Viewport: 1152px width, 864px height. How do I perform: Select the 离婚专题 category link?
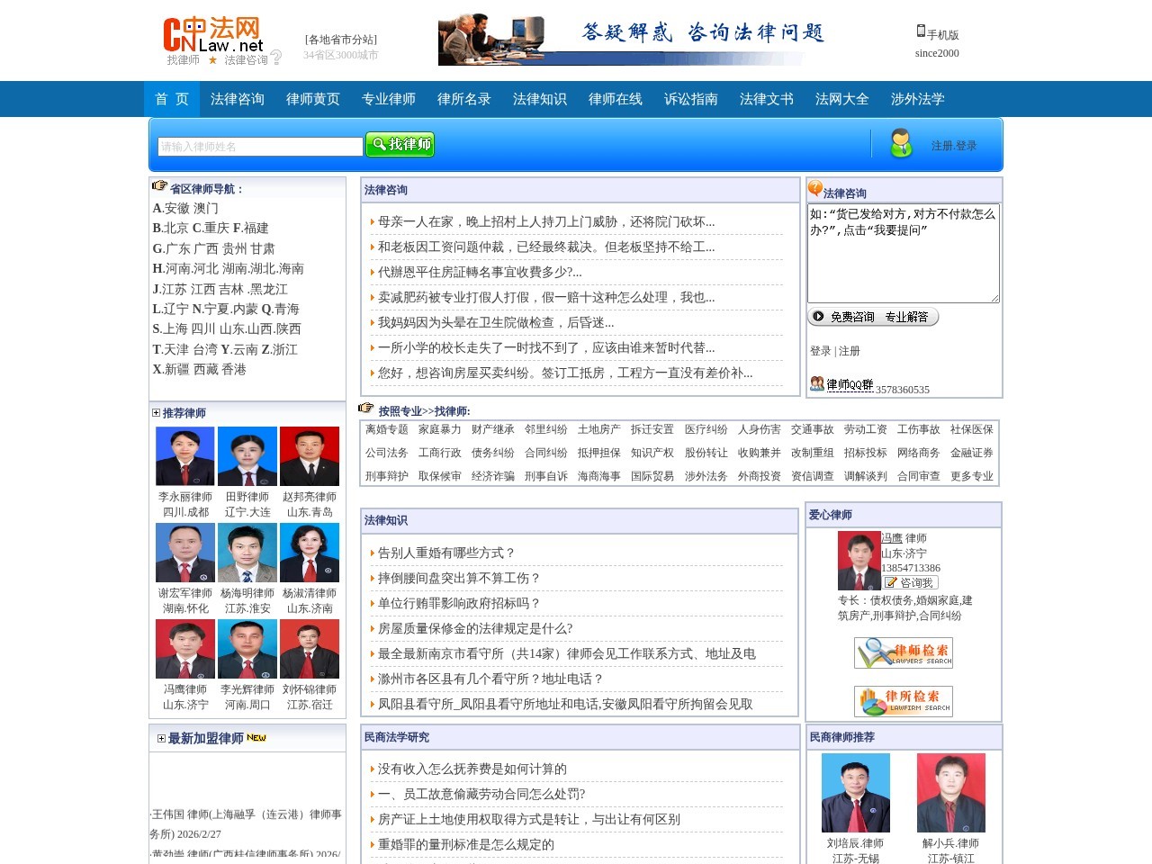point(385,429)
